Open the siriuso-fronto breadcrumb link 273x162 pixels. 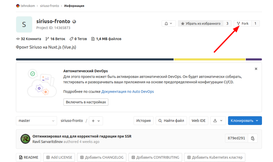click(x=49, y=6)
